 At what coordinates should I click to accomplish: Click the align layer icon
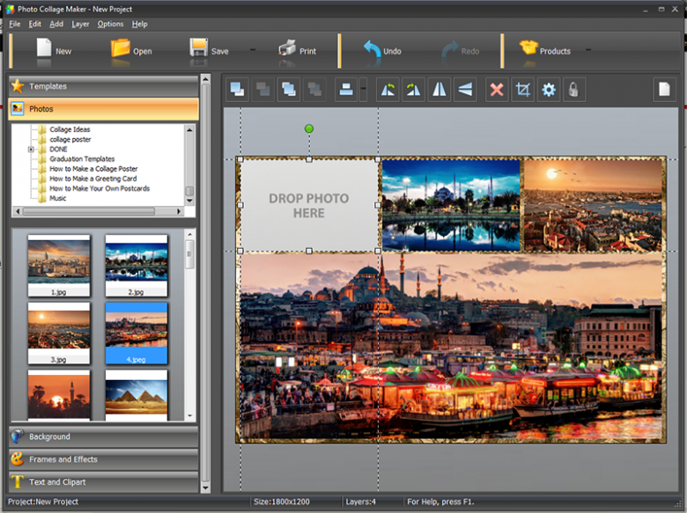coord(346,90)
